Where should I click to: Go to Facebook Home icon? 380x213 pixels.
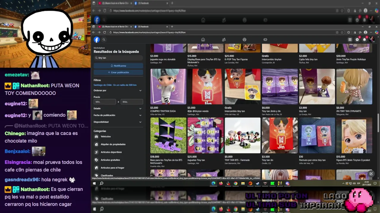203,40
